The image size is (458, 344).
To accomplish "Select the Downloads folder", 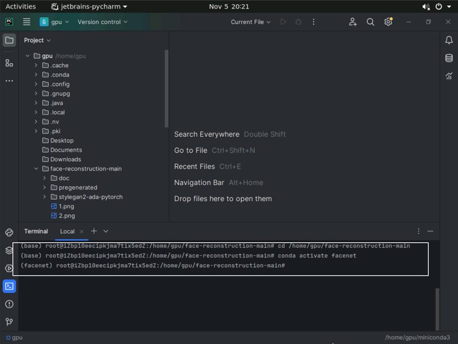I will coord(61,159).
